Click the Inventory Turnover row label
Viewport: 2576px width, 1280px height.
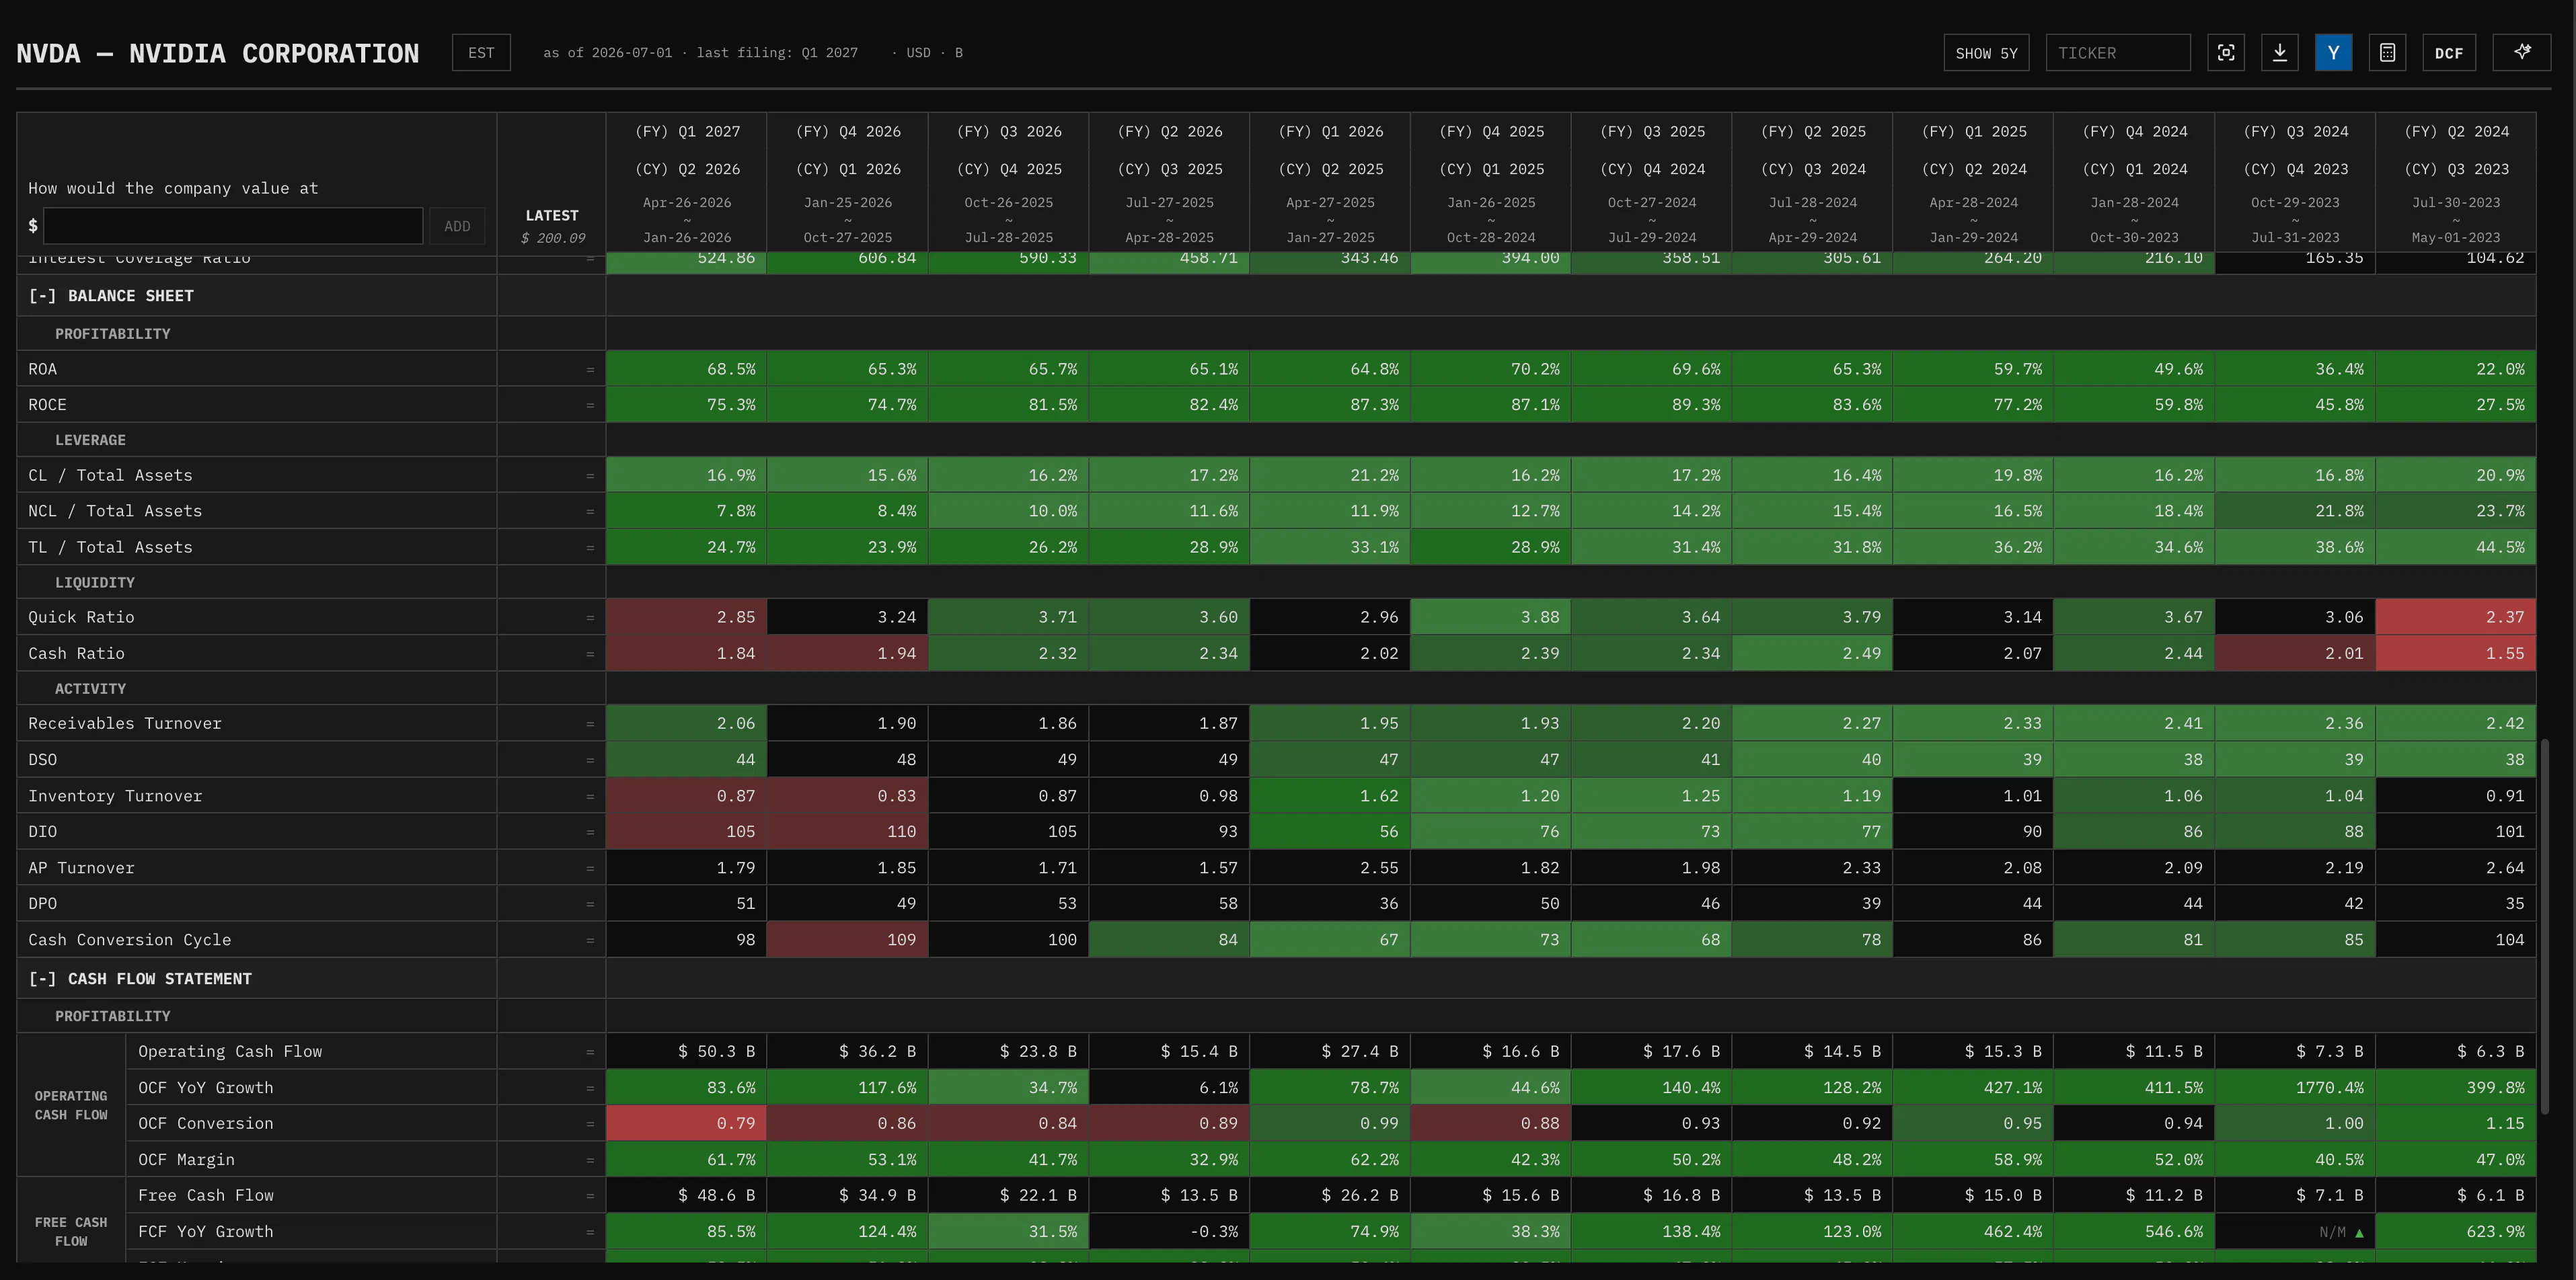click(115, 795)
